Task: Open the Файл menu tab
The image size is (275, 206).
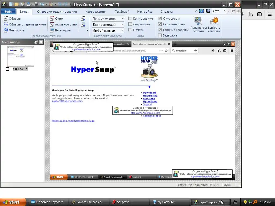Action: (8, 11)
